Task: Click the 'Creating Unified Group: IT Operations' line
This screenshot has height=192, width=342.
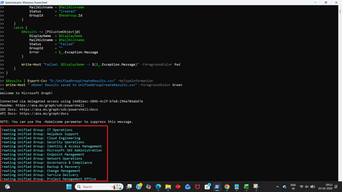Action: [x=36, y=130]
